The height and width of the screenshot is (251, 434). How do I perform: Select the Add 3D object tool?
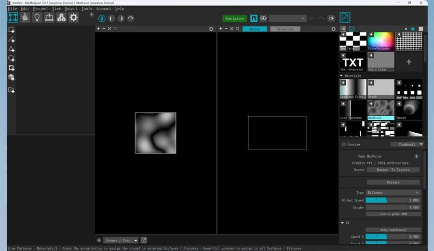pyautogui.click(x=11, y=77)
